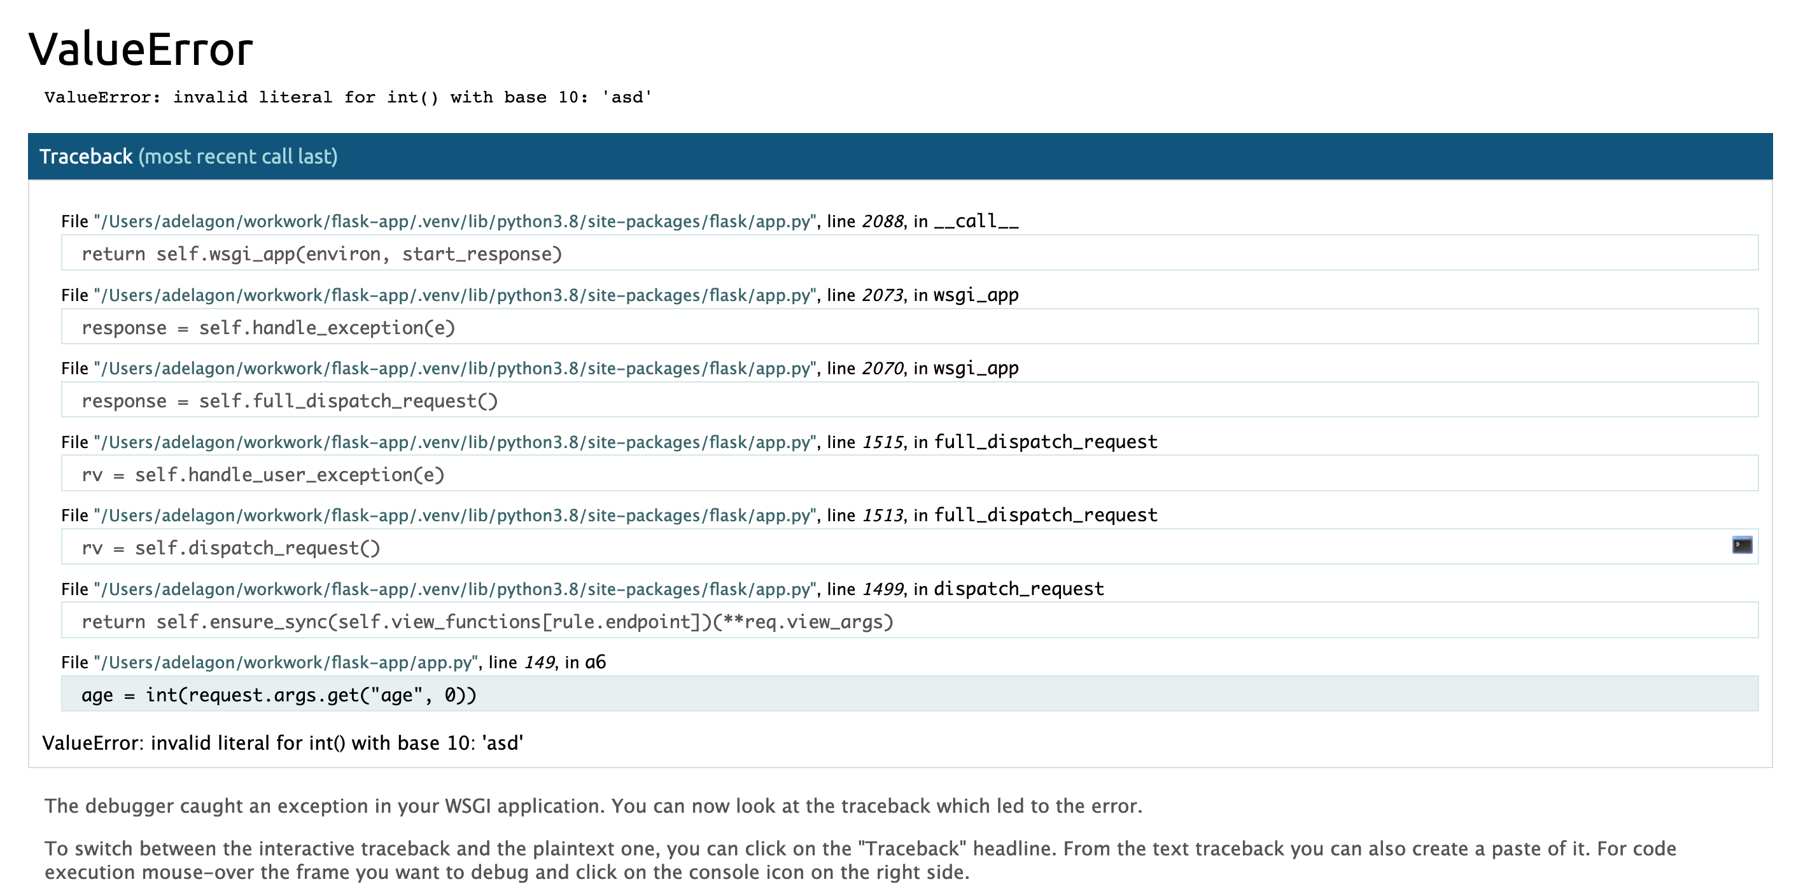
Task: Click the __call__ function name
Action: [976, 221]
